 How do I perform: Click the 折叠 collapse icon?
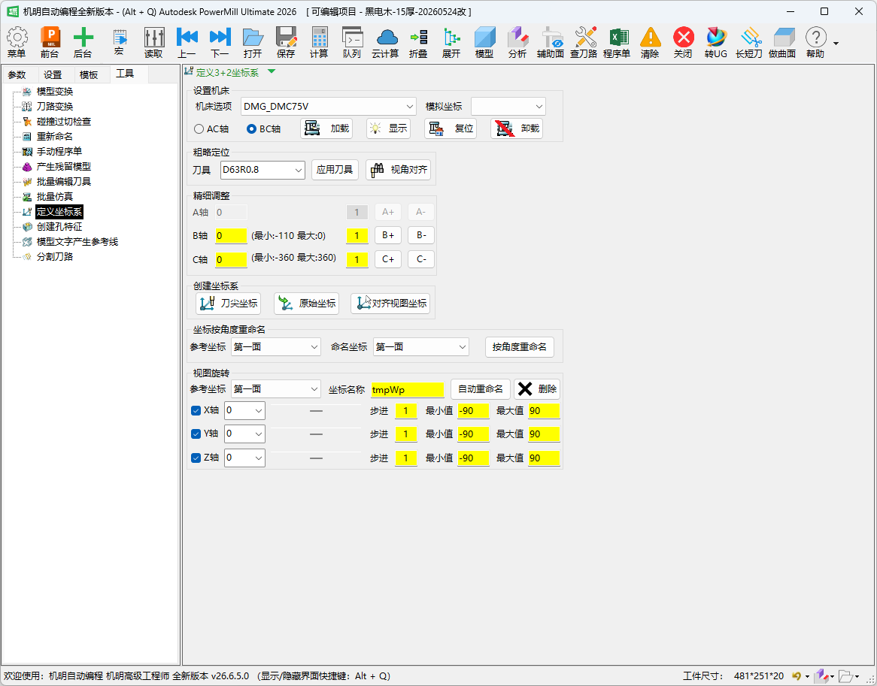click(x=418, y=43)
